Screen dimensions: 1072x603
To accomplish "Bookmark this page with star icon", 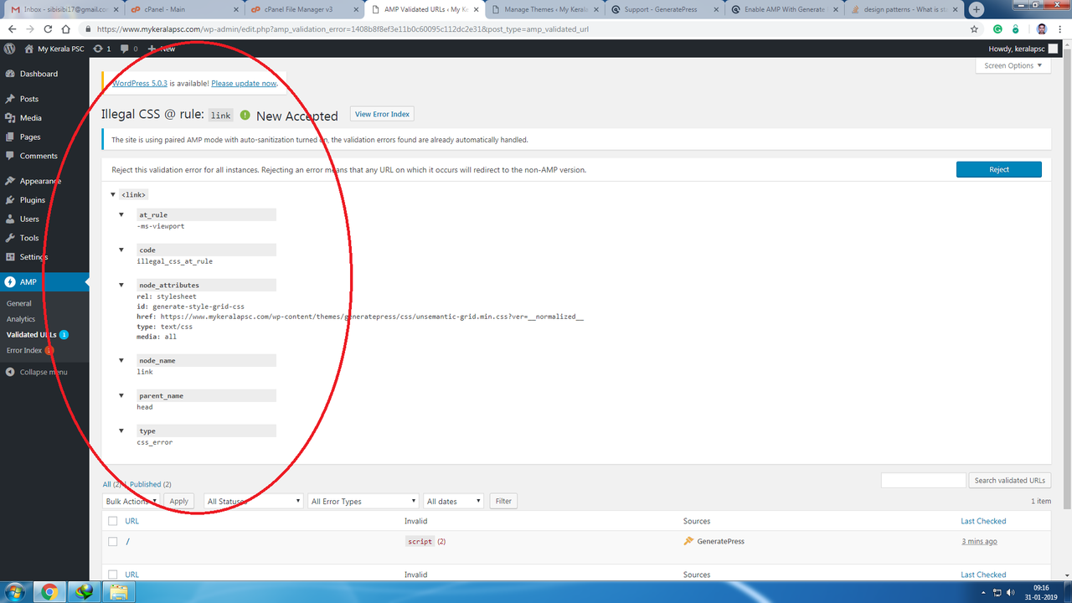I will (974, 28).
